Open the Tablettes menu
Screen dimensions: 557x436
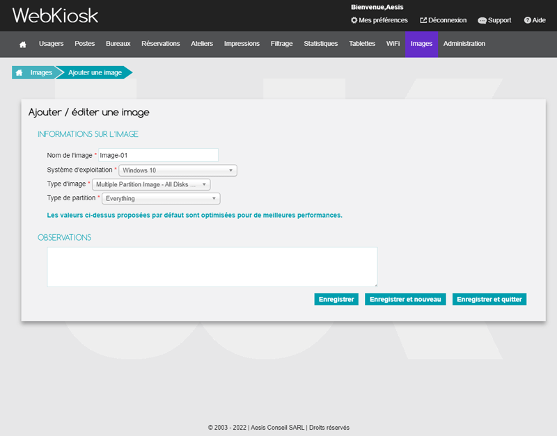coord(362,44)
